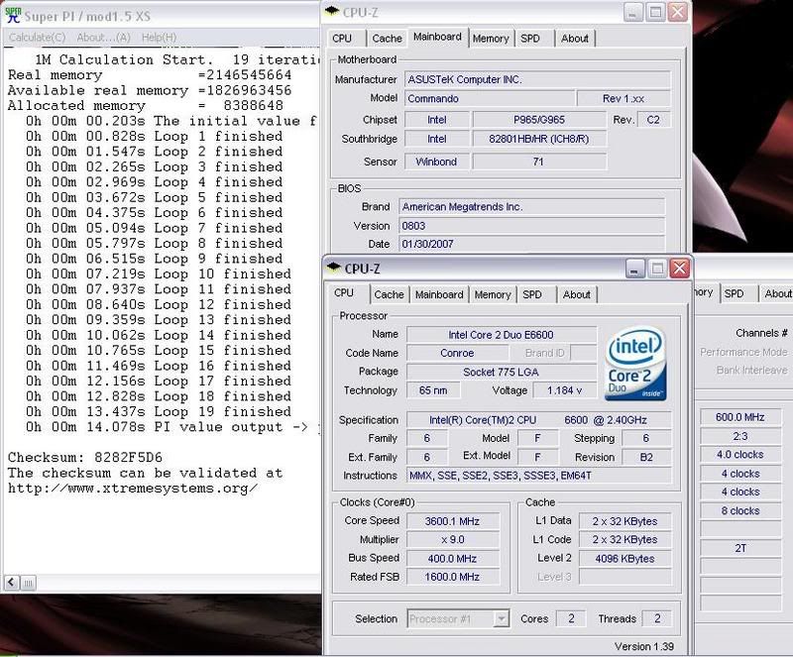Select the Mainboard tab in the top CPU-Z window
Image resolution: width=793 pixels, height=657 pixels.
[x=437, y=37]
